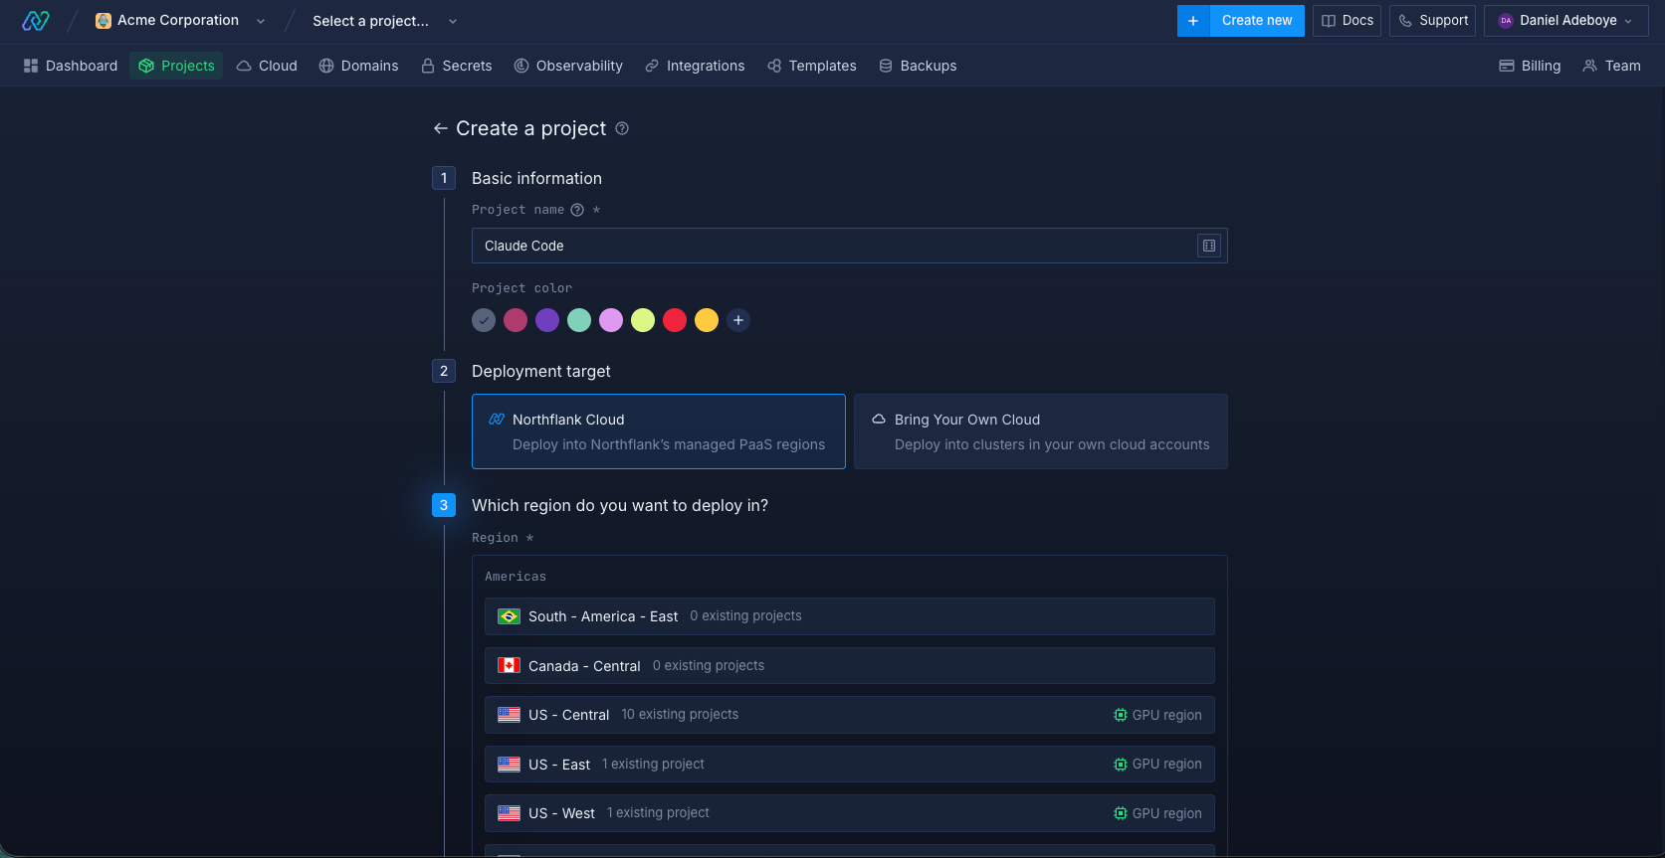The height and width of the screenshot is (858, 1665).
Task: Open the Templates tab
Action: pyautogui.click(x=812, y=66)
